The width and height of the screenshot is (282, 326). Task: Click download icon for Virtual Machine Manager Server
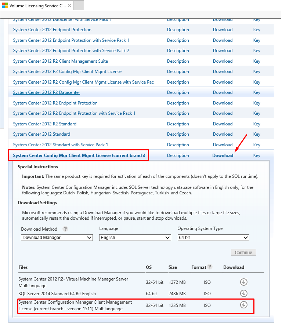243,282
